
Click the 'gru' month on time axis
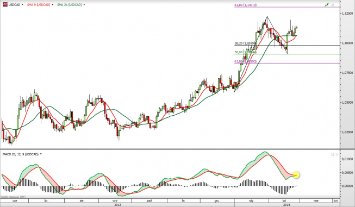coord(217,200)
